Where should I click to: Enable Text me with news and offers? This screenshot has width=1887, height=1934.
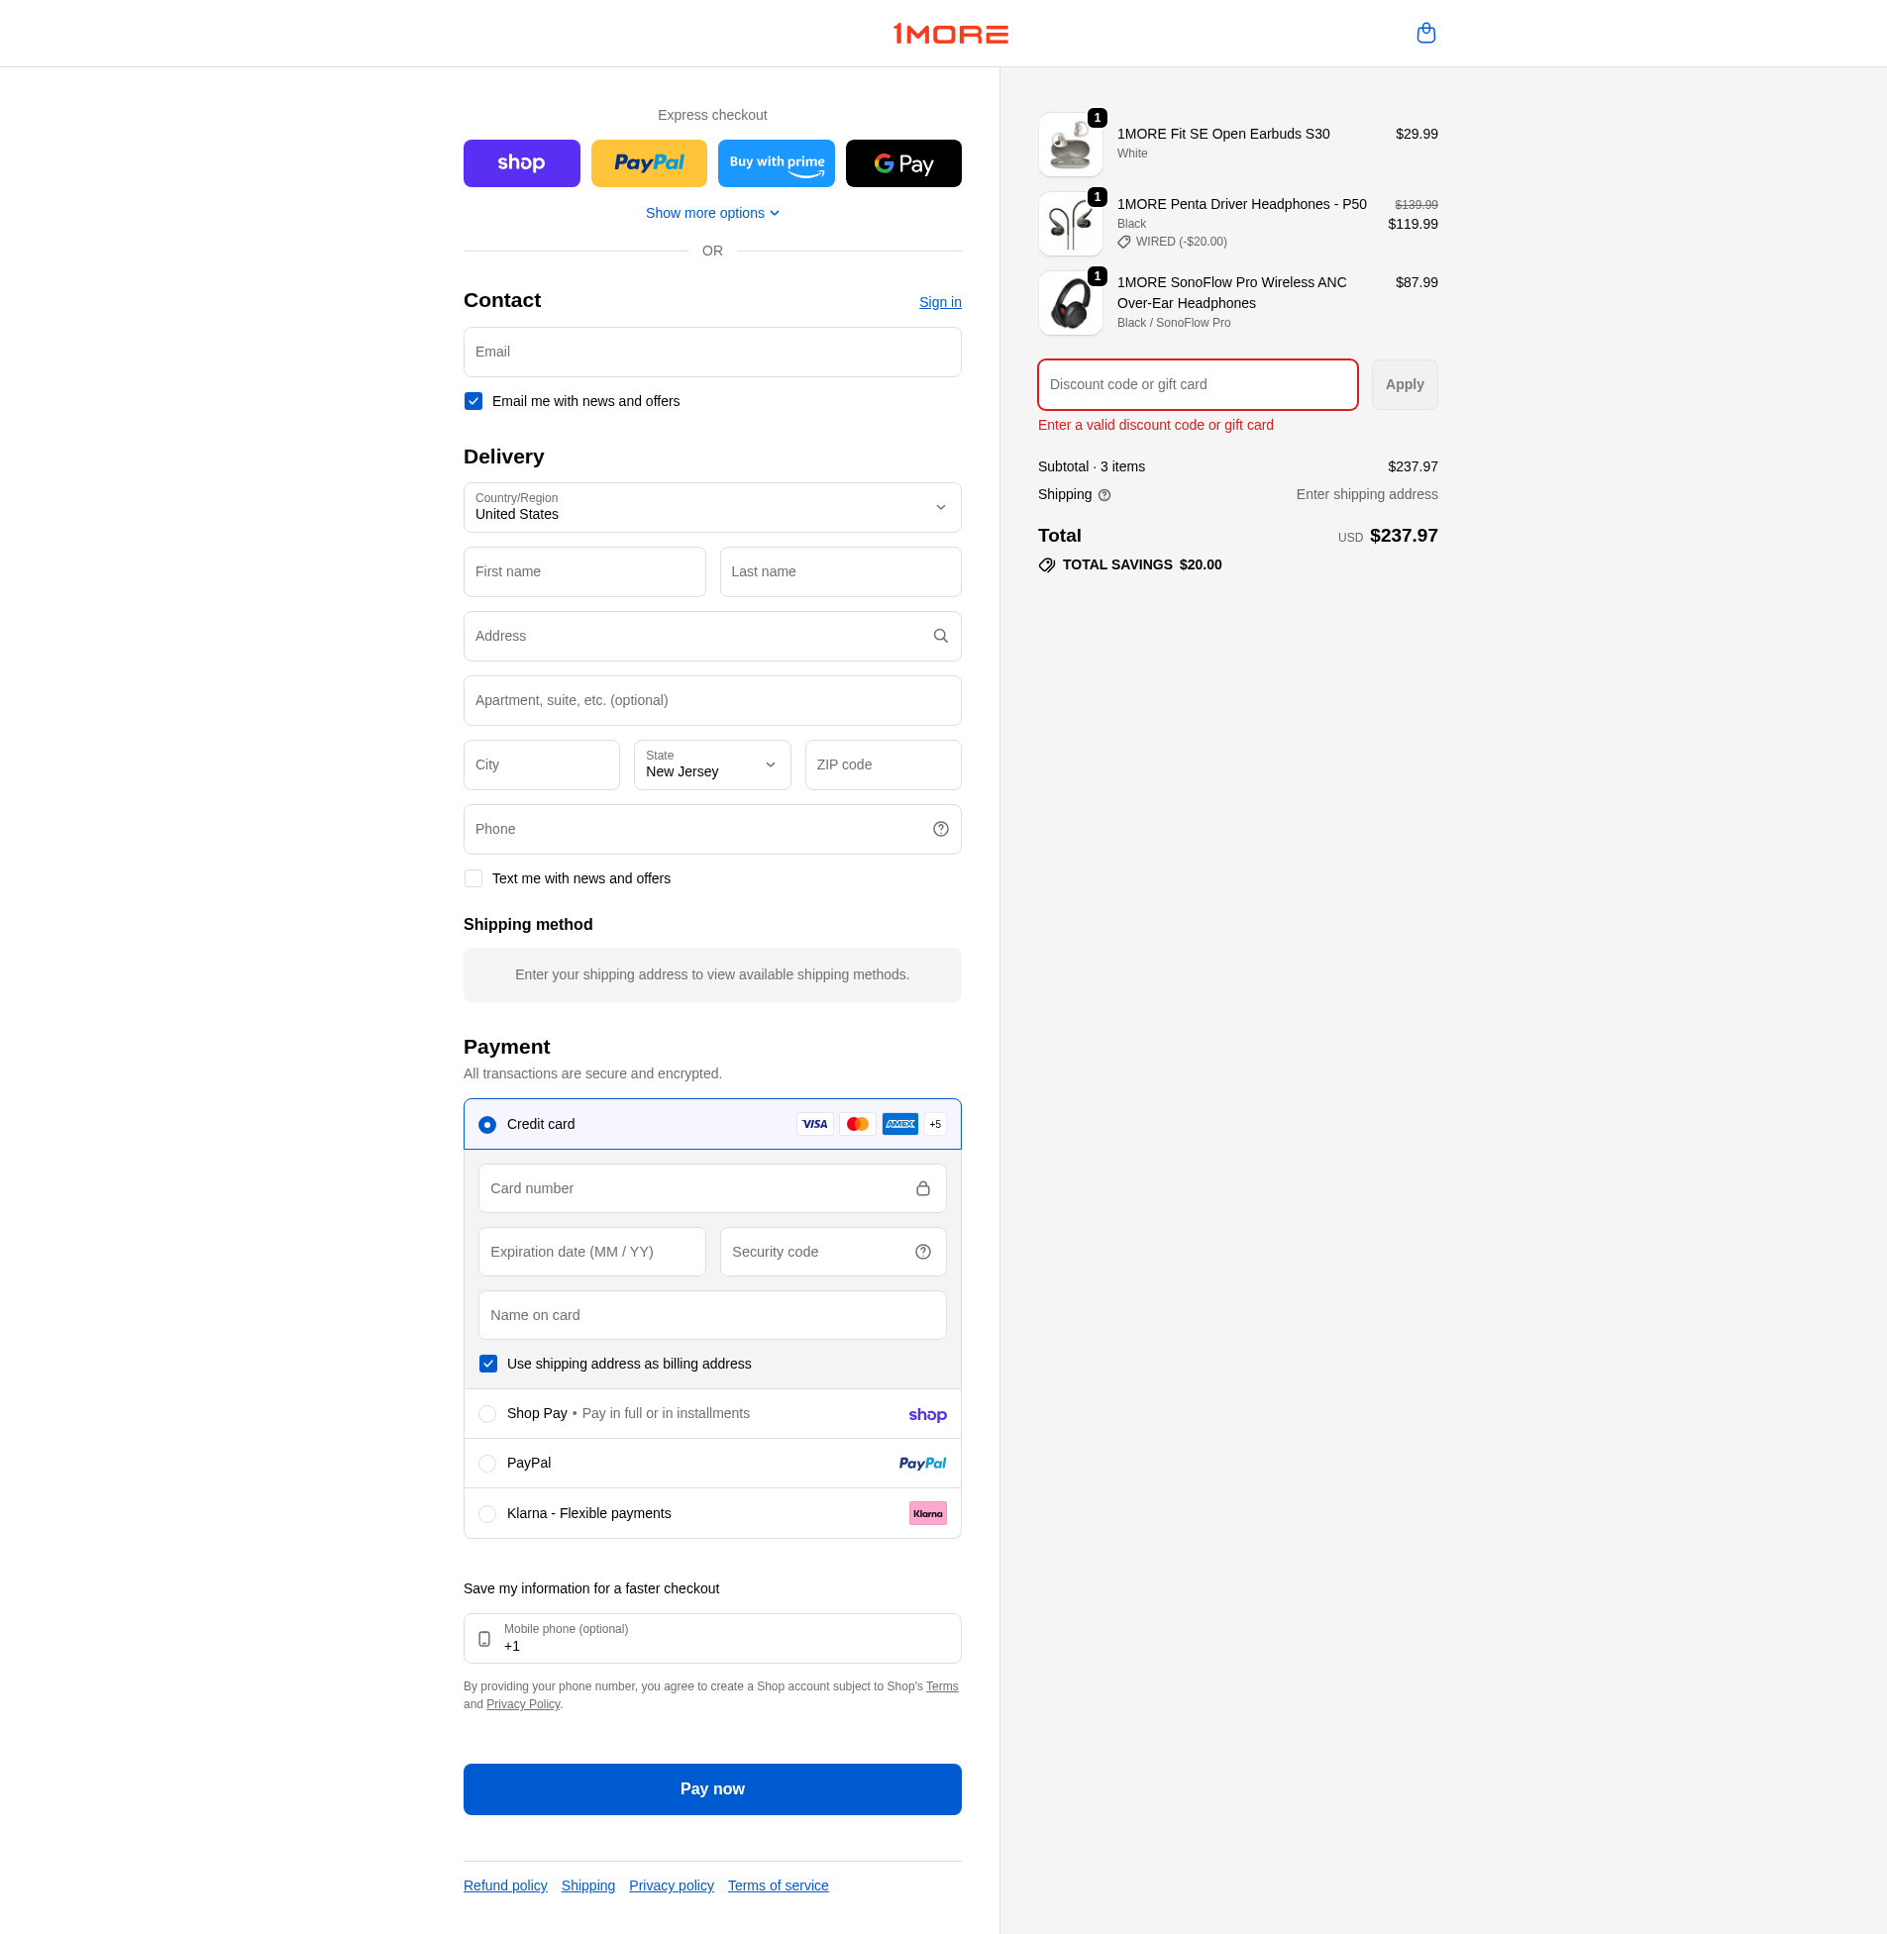[472, 877]
